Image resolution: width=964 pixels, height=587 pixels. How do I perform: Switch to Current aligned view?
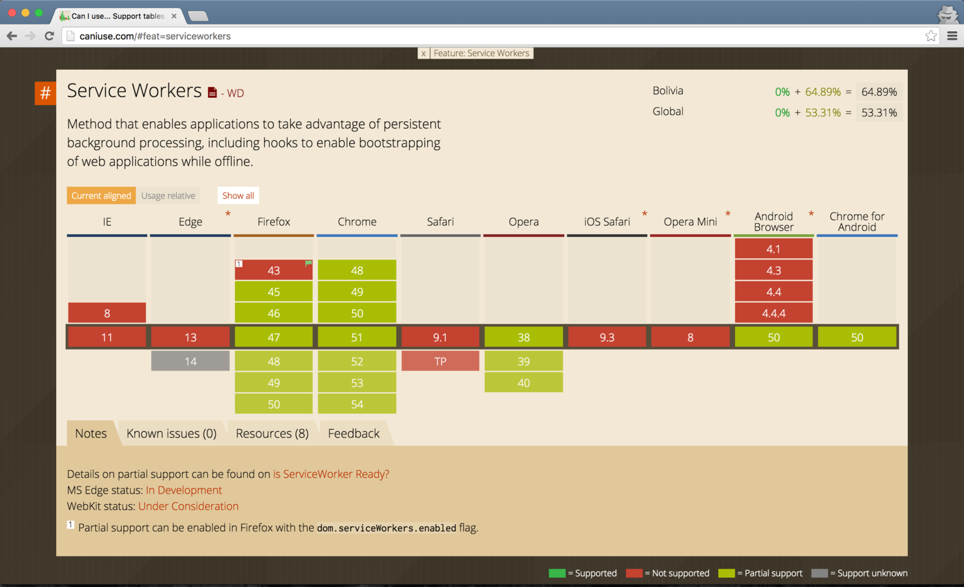click(x=101, y=196)
